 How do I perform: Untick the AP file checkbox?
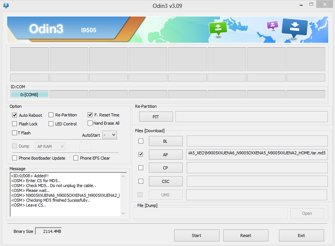coord(141,154)
